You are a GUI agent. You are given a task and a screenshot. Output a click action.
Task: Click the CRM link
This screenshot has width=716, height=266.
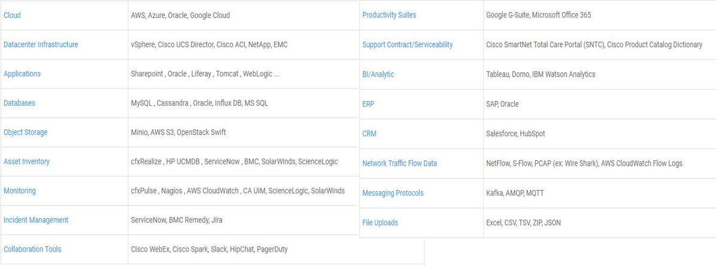coord(369,134)
